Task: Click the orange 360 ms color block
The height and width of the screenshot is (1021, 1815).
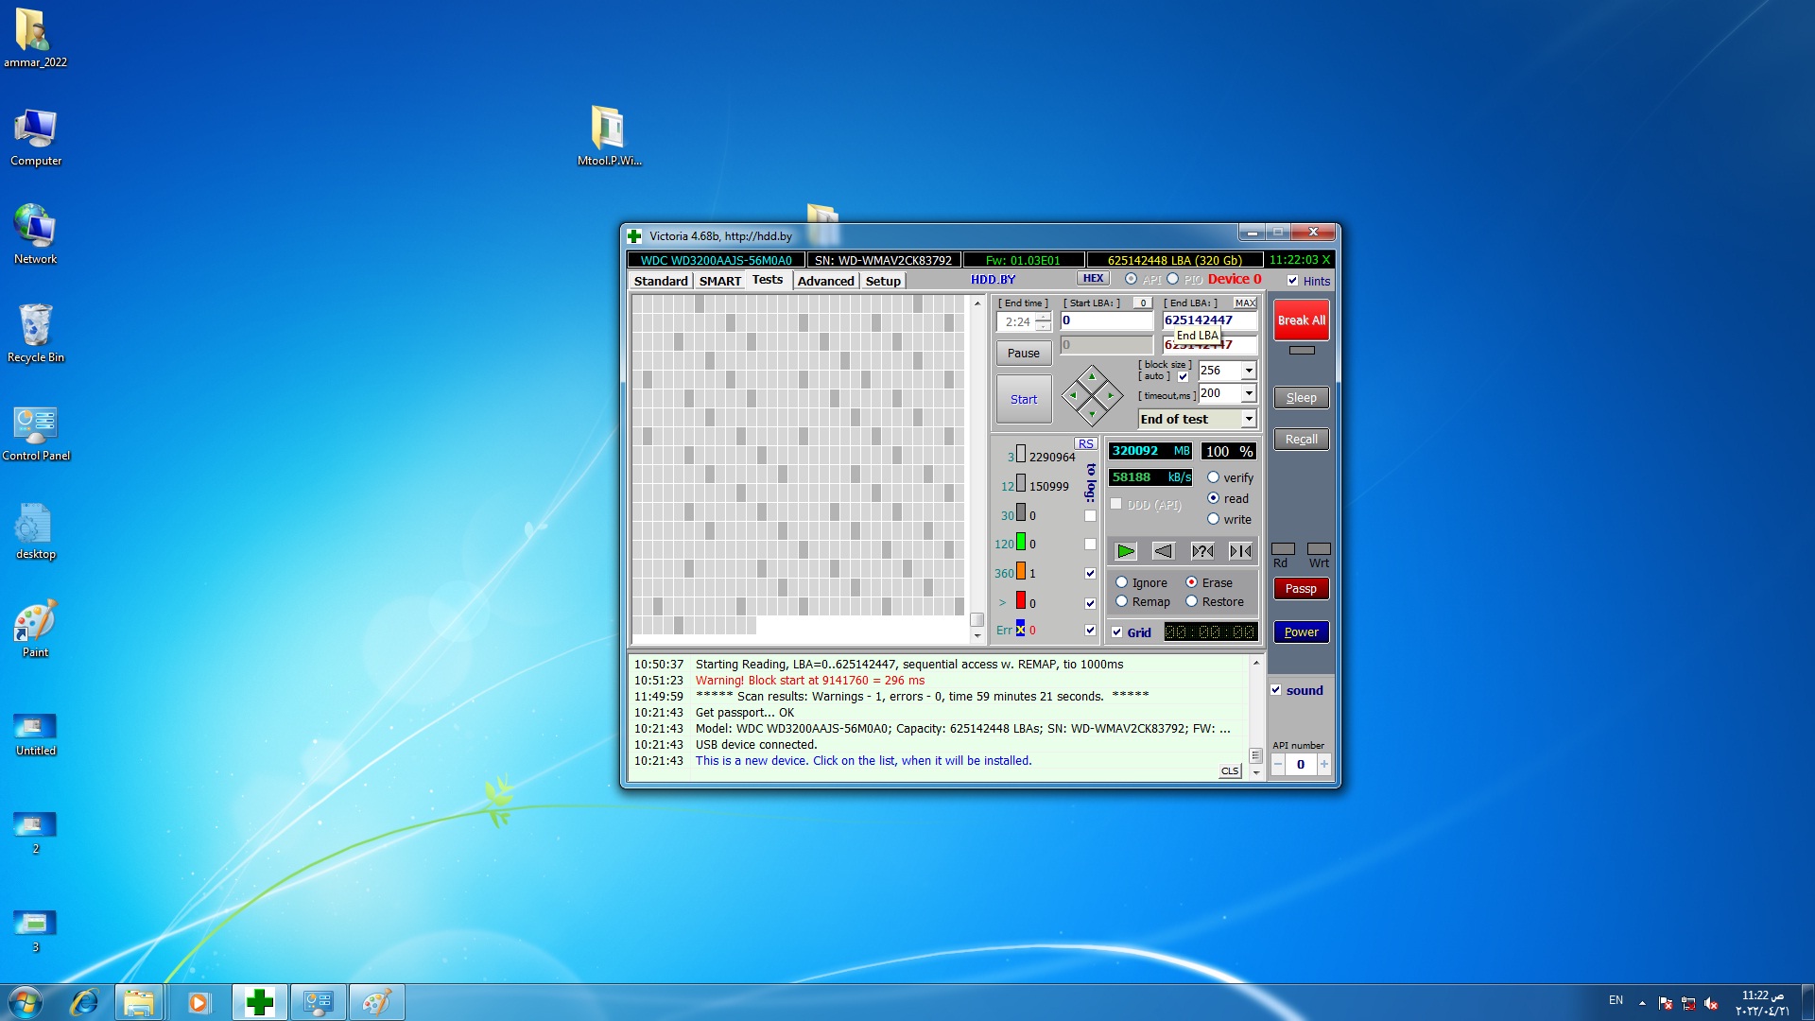Action: (x=1021, y=571)
